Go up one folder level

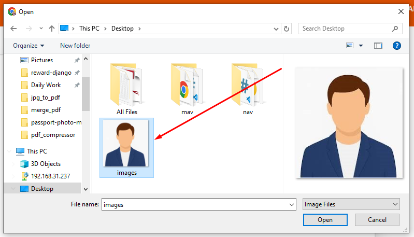[52, 29]
